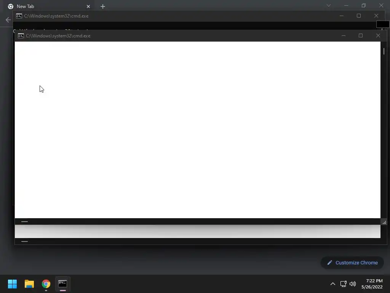Go back with Chrome's back arrow
This screenshot has width=390, height=293.
(x=8, y=20)
